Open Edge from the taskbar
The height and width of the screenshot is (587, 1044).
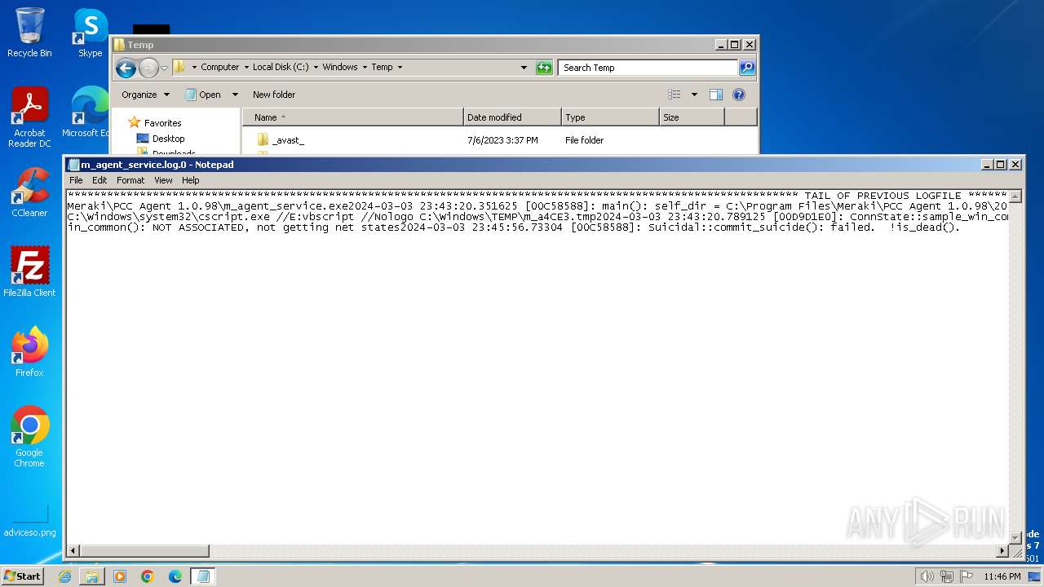point(175,576)
